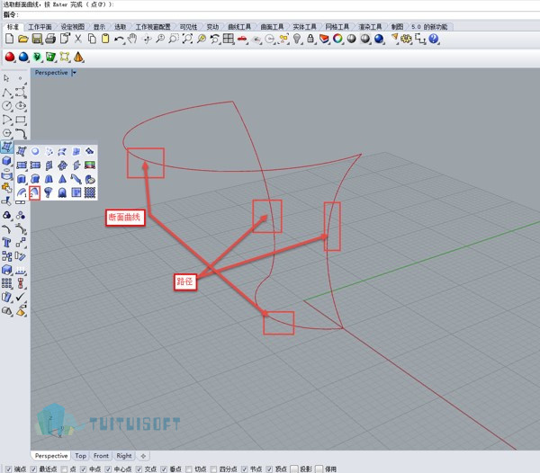Click the blue render sphere icon
This screenshot has width=540, height=473.
pyautogui.click(x=379, y=39)
